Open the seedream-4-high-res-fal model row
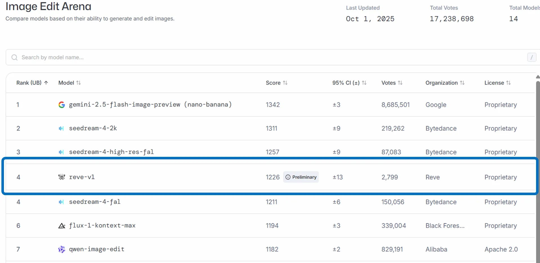 click(111, 152)
